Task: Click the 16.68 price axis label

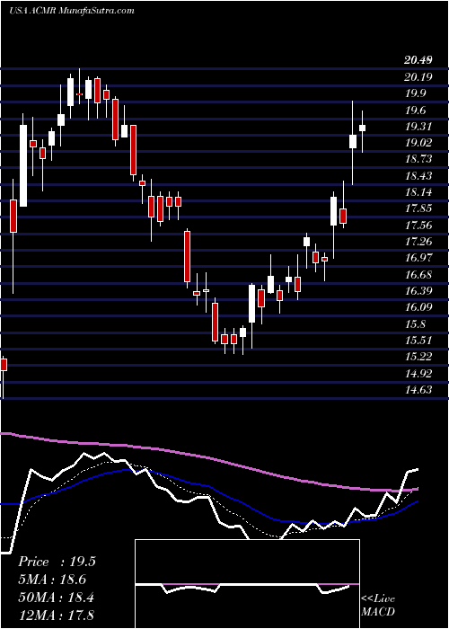Action: (x=418, y=274)
